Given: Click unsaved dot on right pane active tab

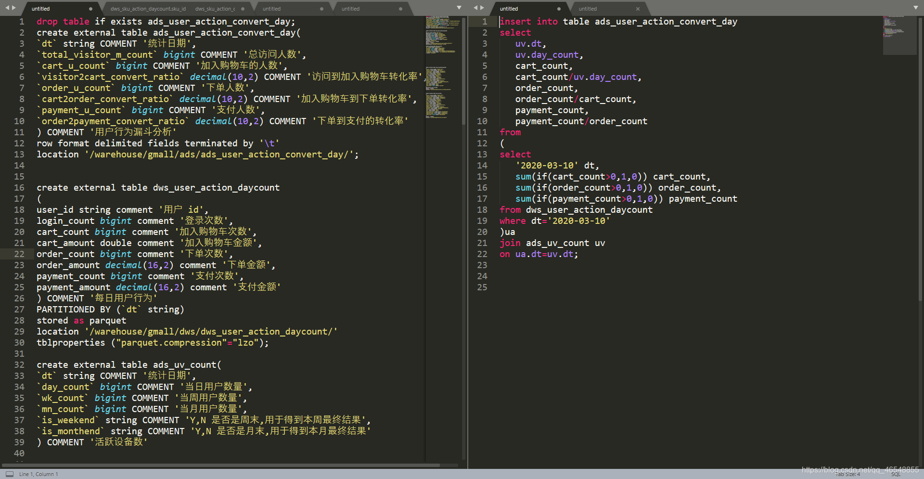Looking at the screenshot, I should (x=559, y=9).
